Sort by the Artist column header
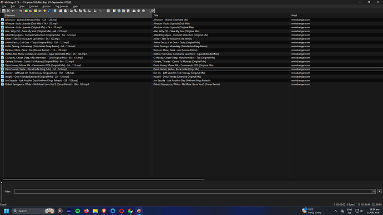383x215 pixels. point(336,15)
